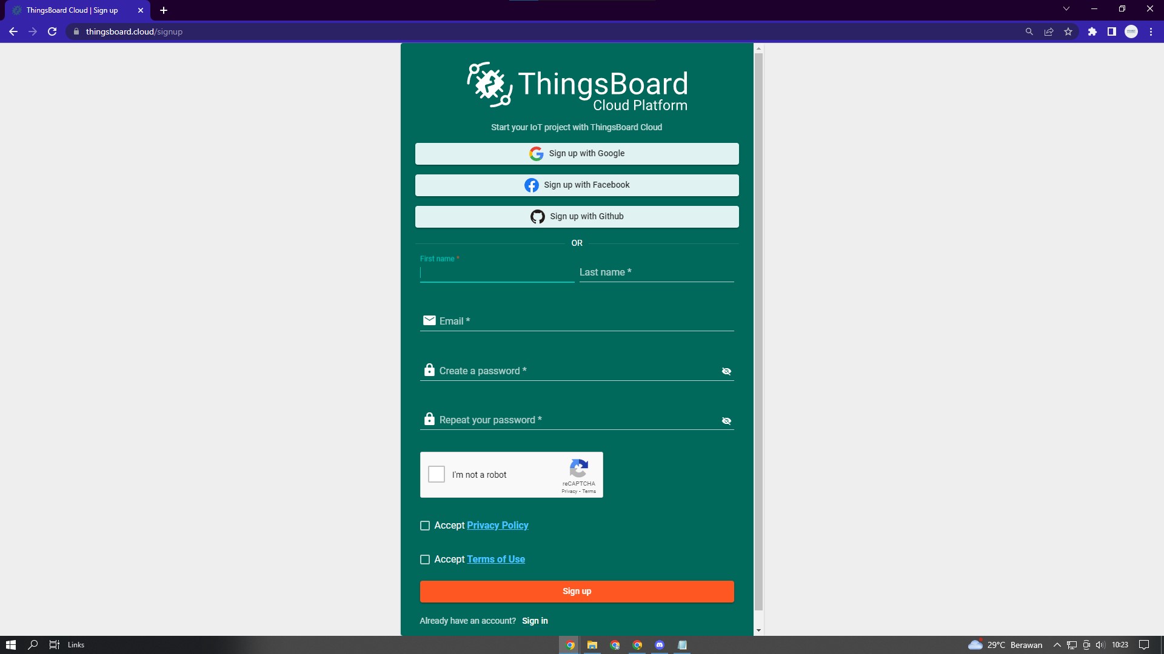Open the Extensions puzzle icon

[x=1092, y=31]
